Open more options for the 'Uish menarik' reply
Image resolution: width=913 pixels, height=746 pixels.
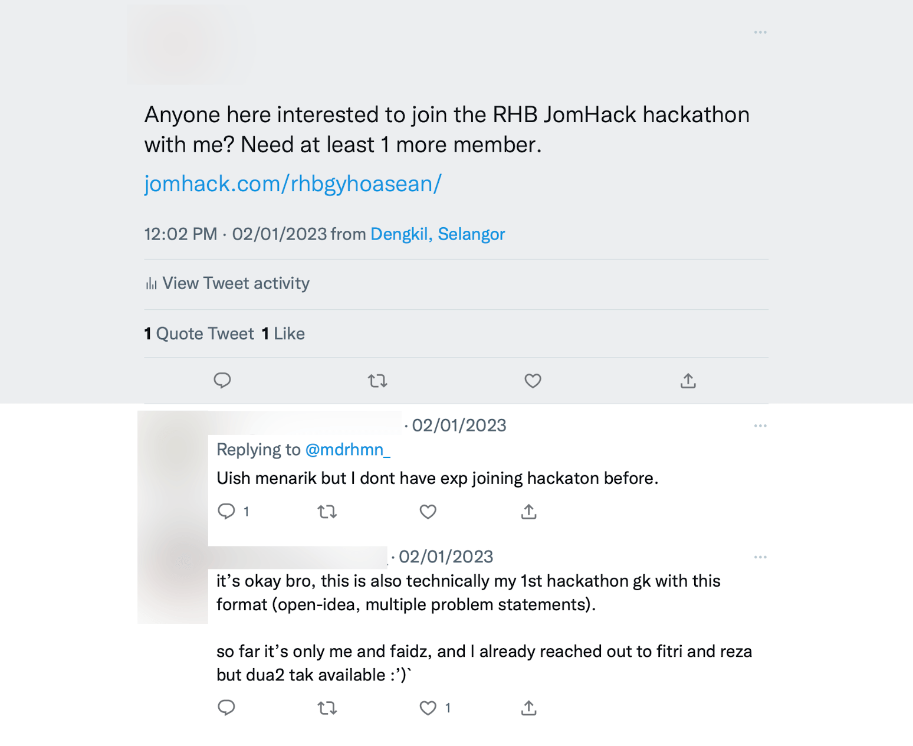pyautogui.click(x=760, y=426)
